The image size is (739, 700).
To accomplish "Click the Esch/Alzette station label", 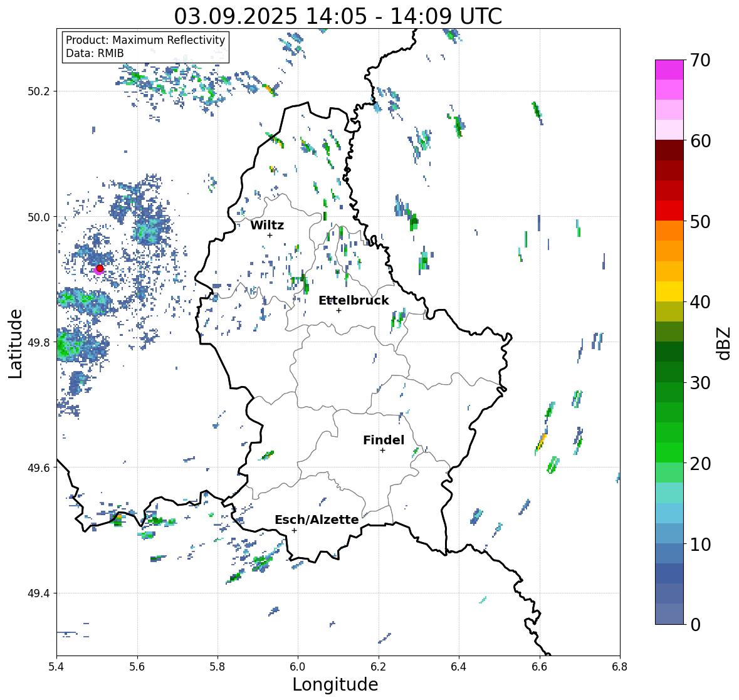I will point(317,520).
